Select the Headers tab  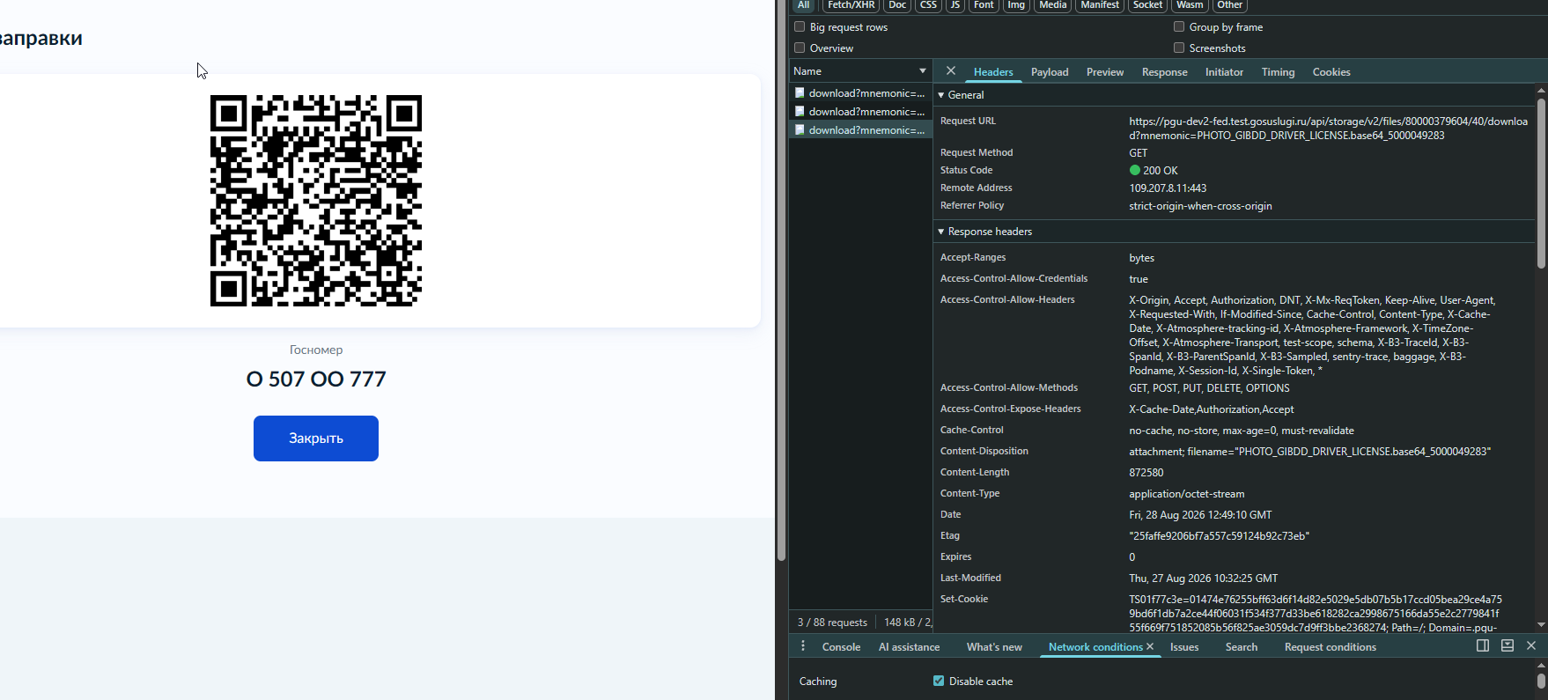993,72
